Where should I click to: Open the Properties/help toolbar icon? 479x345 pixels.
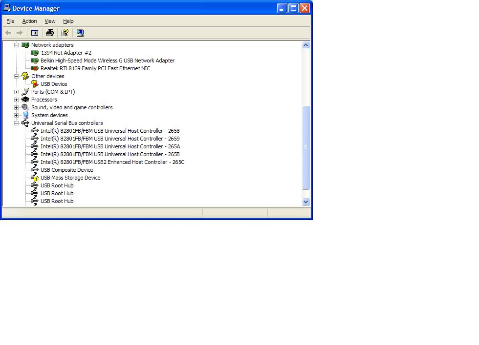pyautogui.click(x=65, y=33)
